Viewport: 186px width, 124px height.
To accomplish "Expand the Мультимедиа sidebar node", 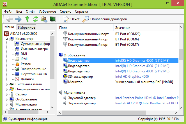I will click(7, 105).
